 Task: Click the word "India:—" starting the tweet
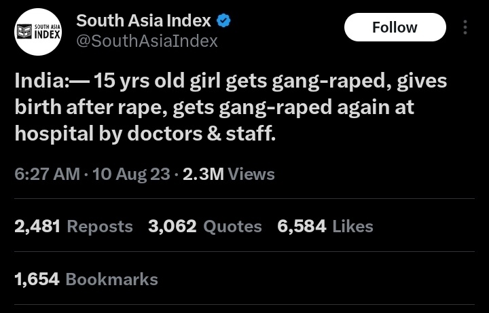point(51,82)
